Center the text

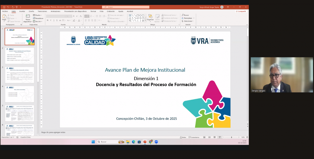click(89, 20)
